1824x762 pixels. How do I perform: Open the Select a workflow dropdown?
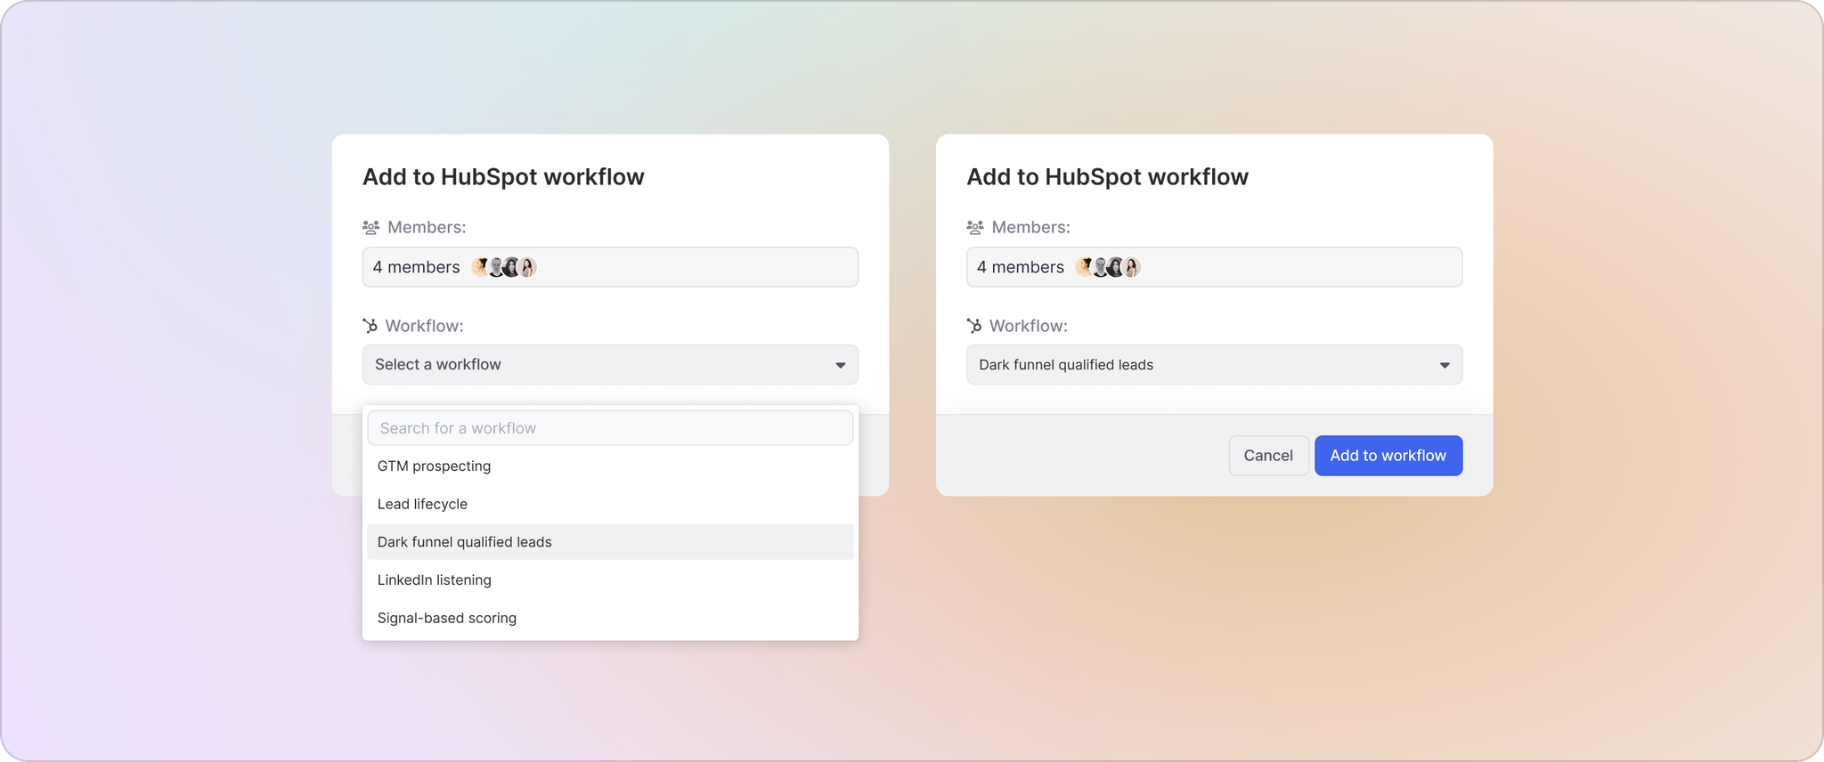[609, 364]
